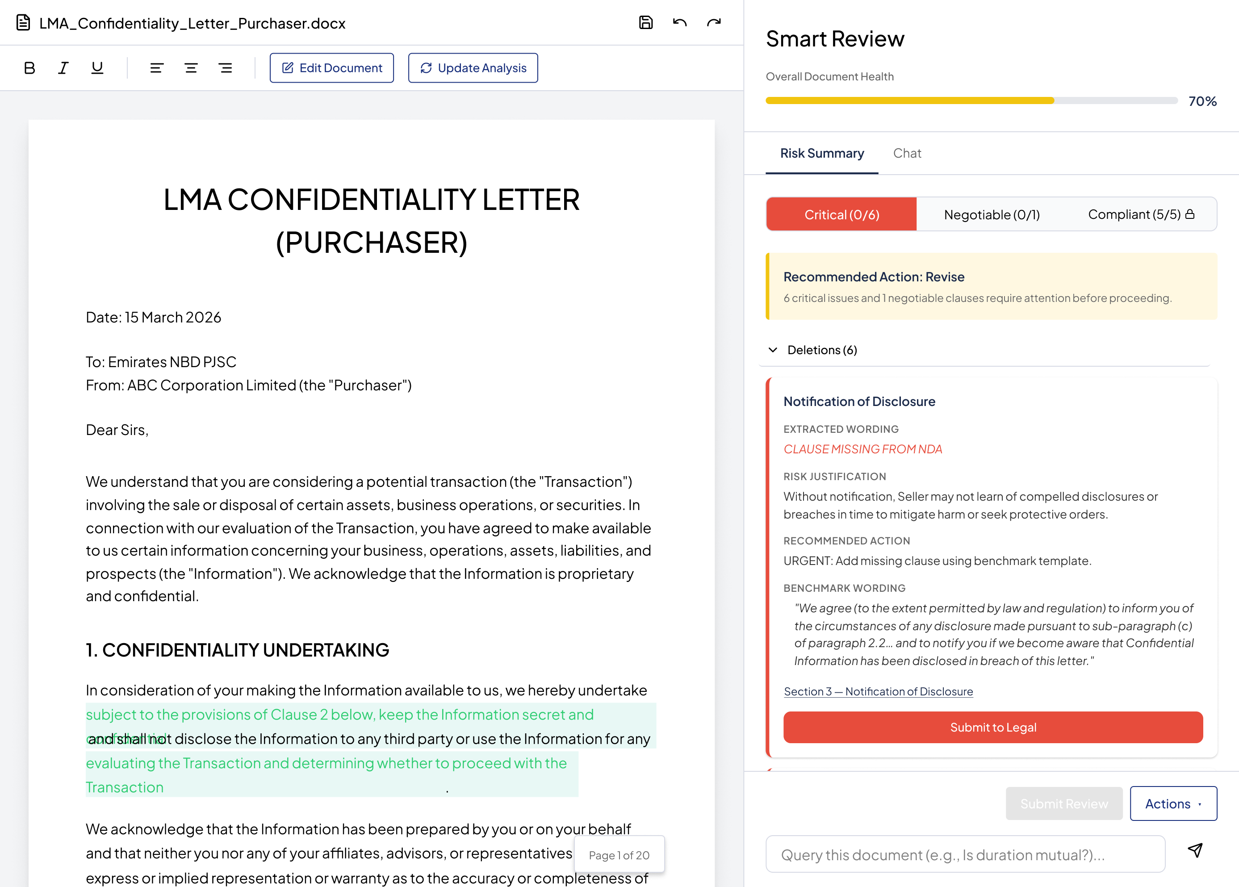Toggle italic formatting

click(63, 68)
